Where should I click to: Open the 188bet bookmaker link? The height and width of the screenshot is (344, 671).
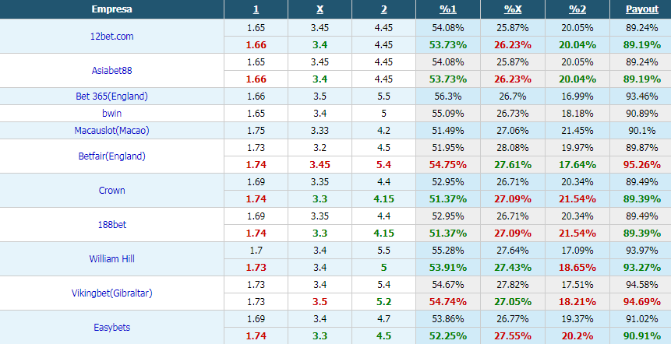(x=111, y=224)
